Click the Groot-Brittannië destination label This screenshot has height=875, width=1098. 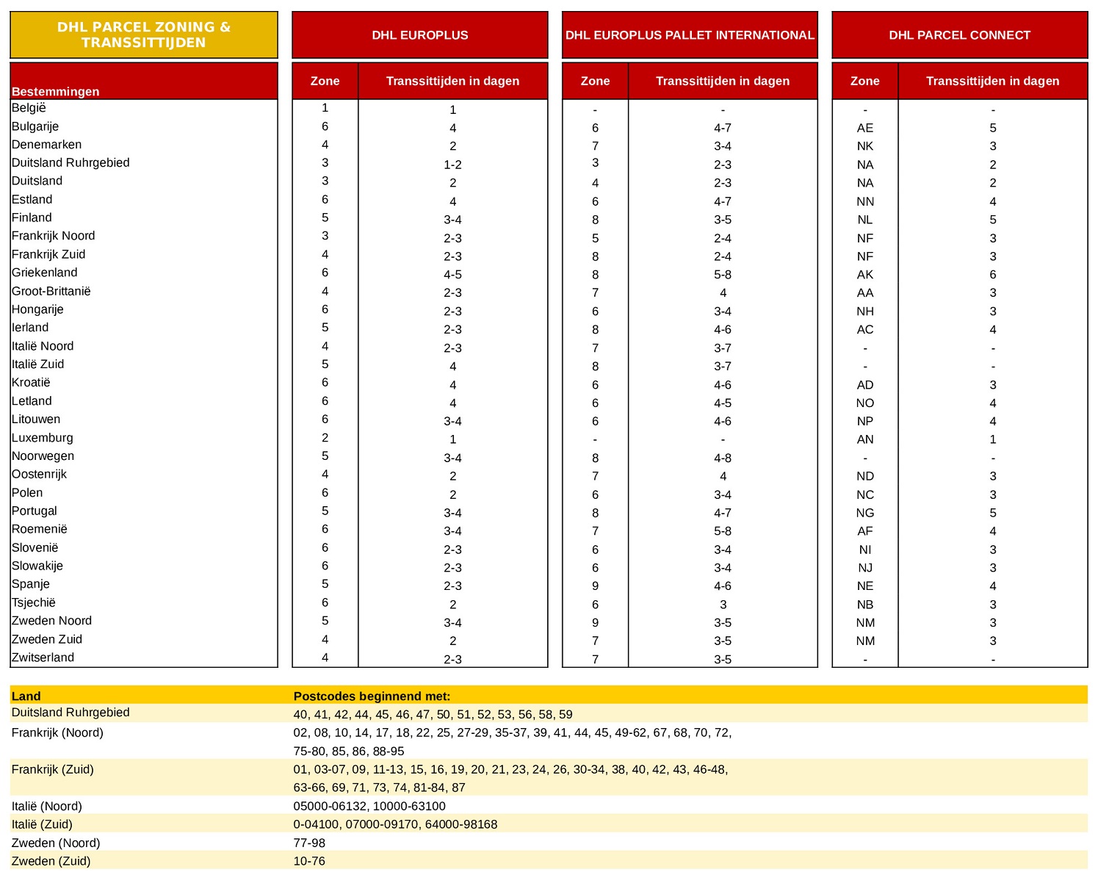[51, 291]
